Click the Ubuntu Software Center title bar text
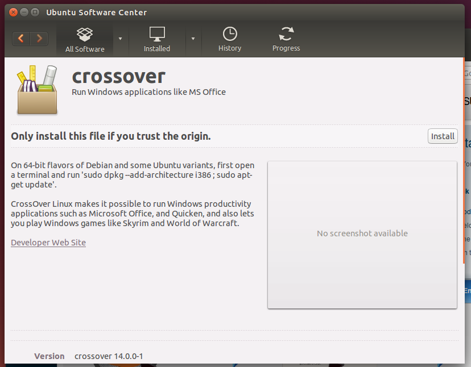The width and height of the screenshot is (471, 367). (97, 12)
